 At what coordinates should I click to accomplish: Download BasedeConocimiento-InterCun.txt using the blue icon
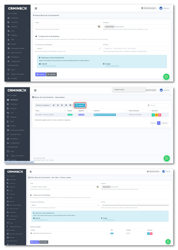point(148,234)
